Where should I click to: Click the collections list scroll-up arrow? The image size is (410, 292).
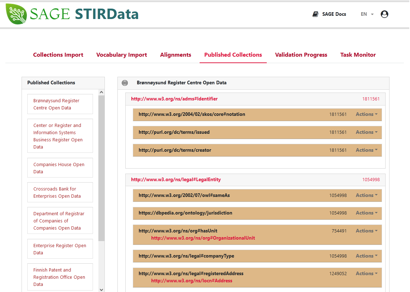[102, 92]
